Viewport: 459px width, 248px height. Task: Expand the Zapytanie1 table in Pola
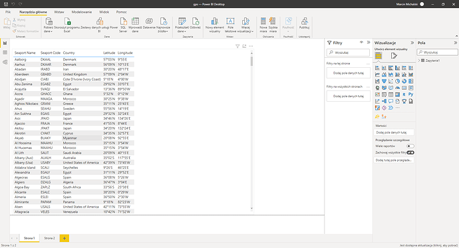[x=419, y=61]
